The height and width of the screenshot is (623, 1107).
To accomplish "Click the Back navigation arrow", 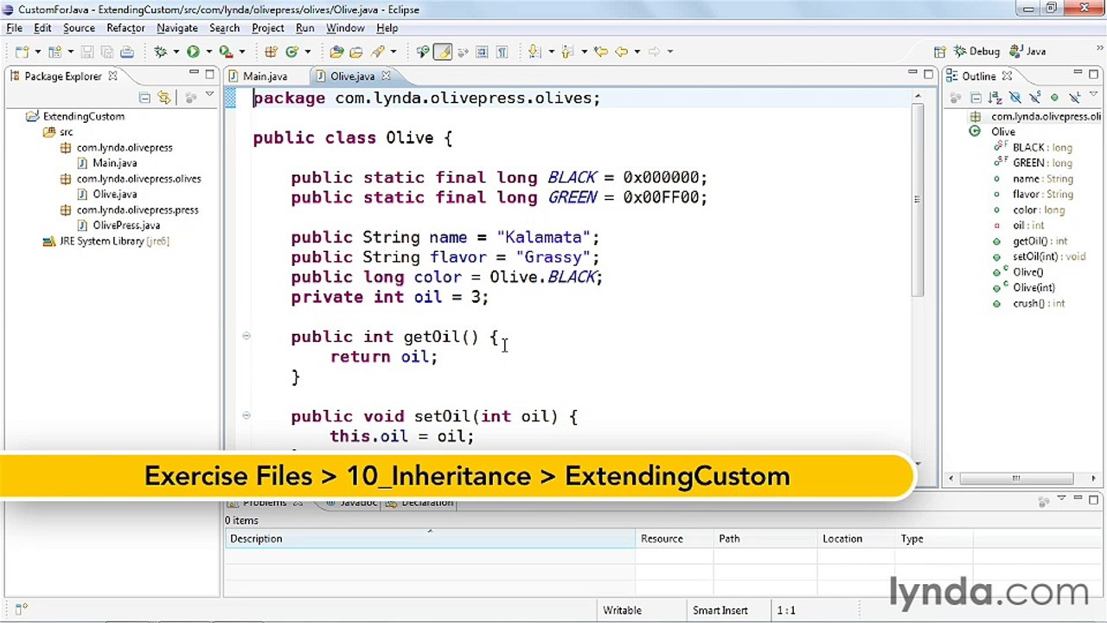I will (622, 52).
